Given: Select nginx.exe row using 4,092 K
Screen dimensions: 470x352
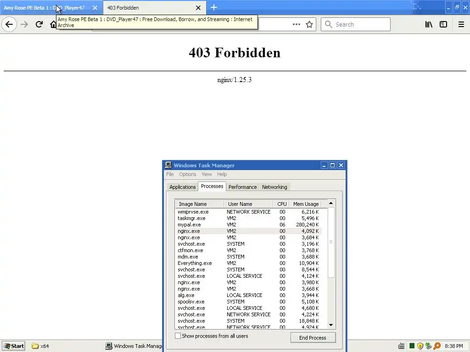Looking at the screenshot, I should [248, 231].
